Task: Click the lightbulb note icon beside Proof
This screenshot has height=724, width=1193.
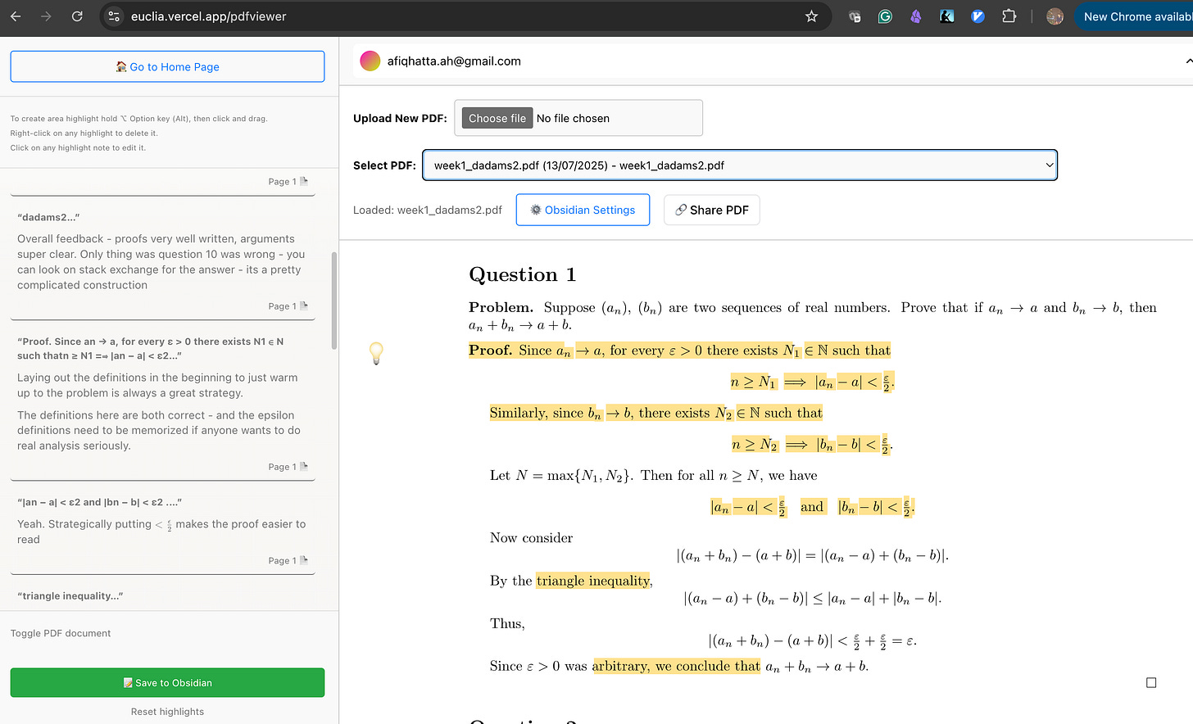Action: 376,353
